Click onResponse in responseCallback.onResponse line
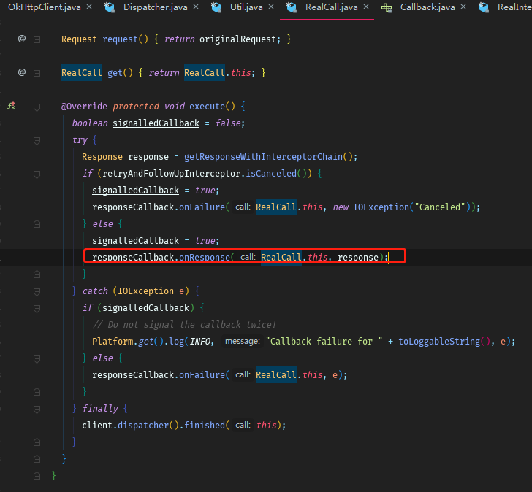Image resolution: width=532 pixels, height=492 pixels. tap(205, 258)
